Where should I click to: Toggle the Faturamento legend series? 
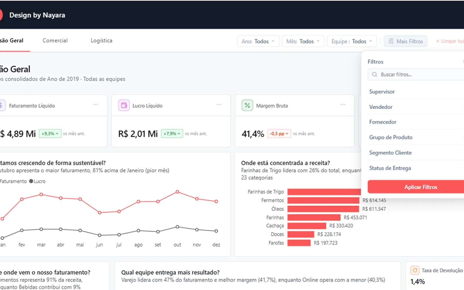point(13,181)
